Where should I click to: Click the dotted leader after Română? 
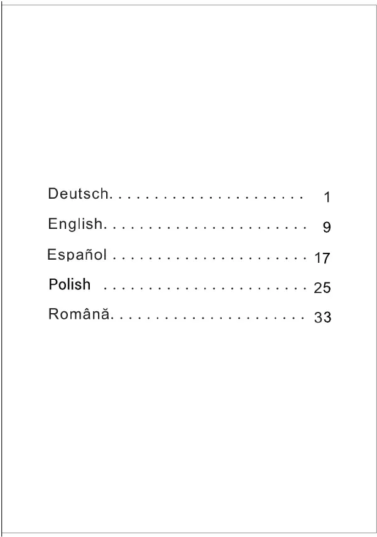(207, 318)
